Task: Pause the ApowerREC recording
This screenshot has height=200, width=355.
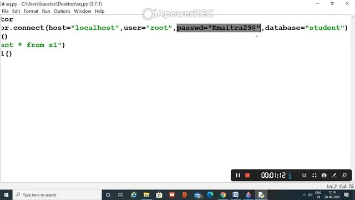Action: (238, 176)
